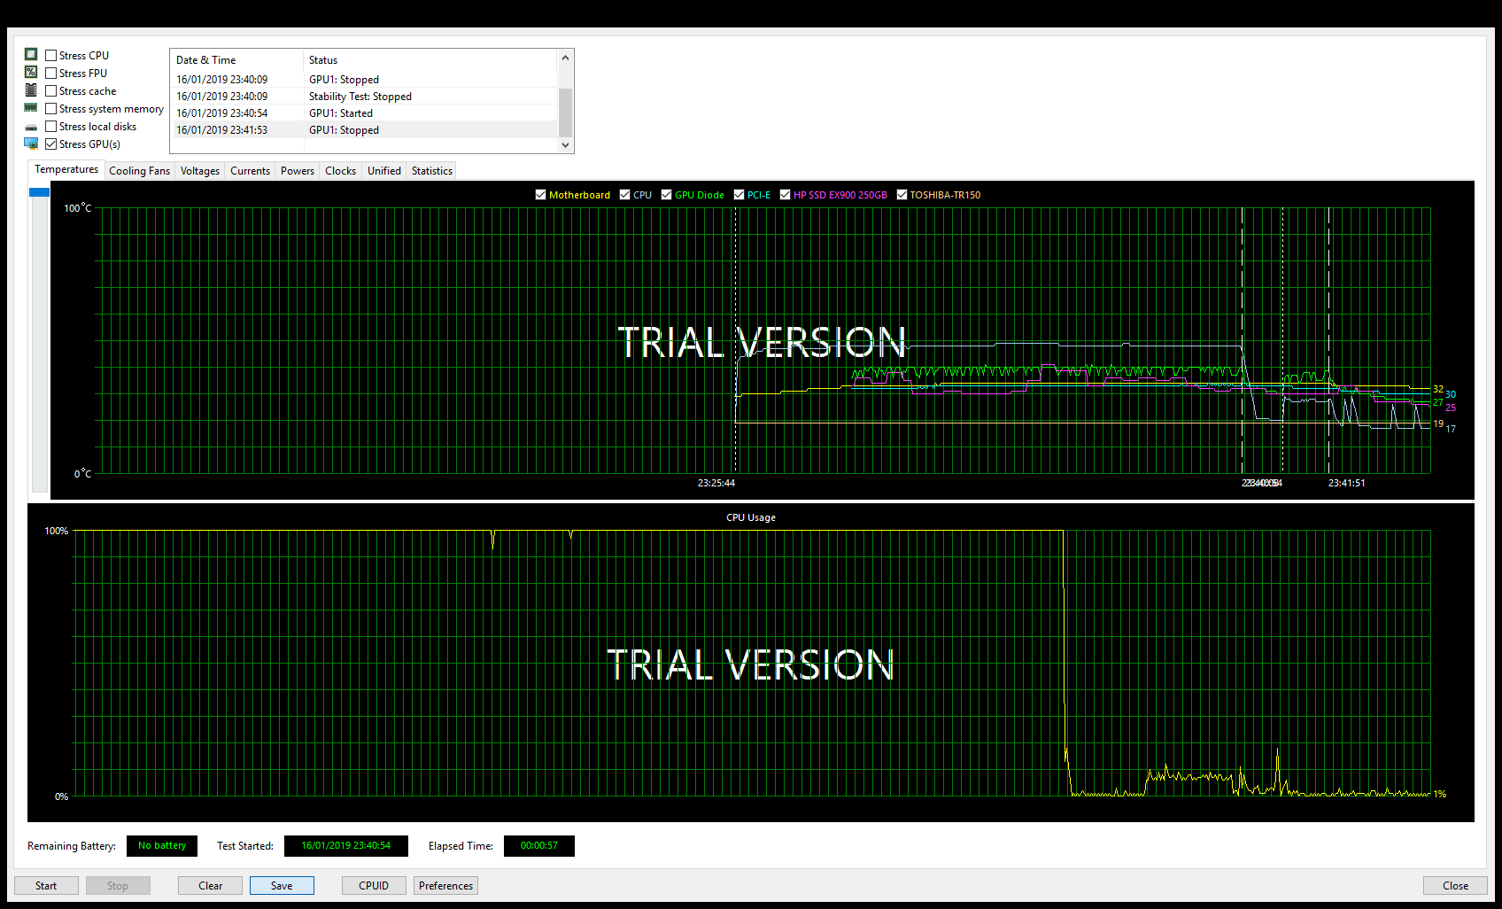Click the Date & Time column header

pyautogui.click(x=237, y=60)
